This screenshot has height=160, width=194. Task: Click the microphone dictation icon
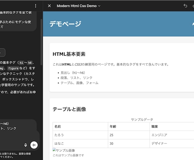(25, 145)
